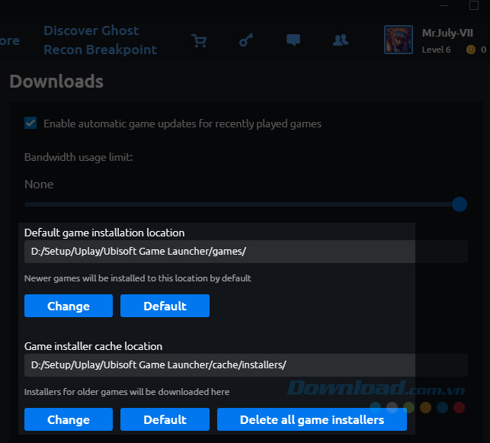This screenshot has height=443, width=490.
Task: Toggle automatic game updates checkbox
Action: pyautogui.click(x=30, y=123)
